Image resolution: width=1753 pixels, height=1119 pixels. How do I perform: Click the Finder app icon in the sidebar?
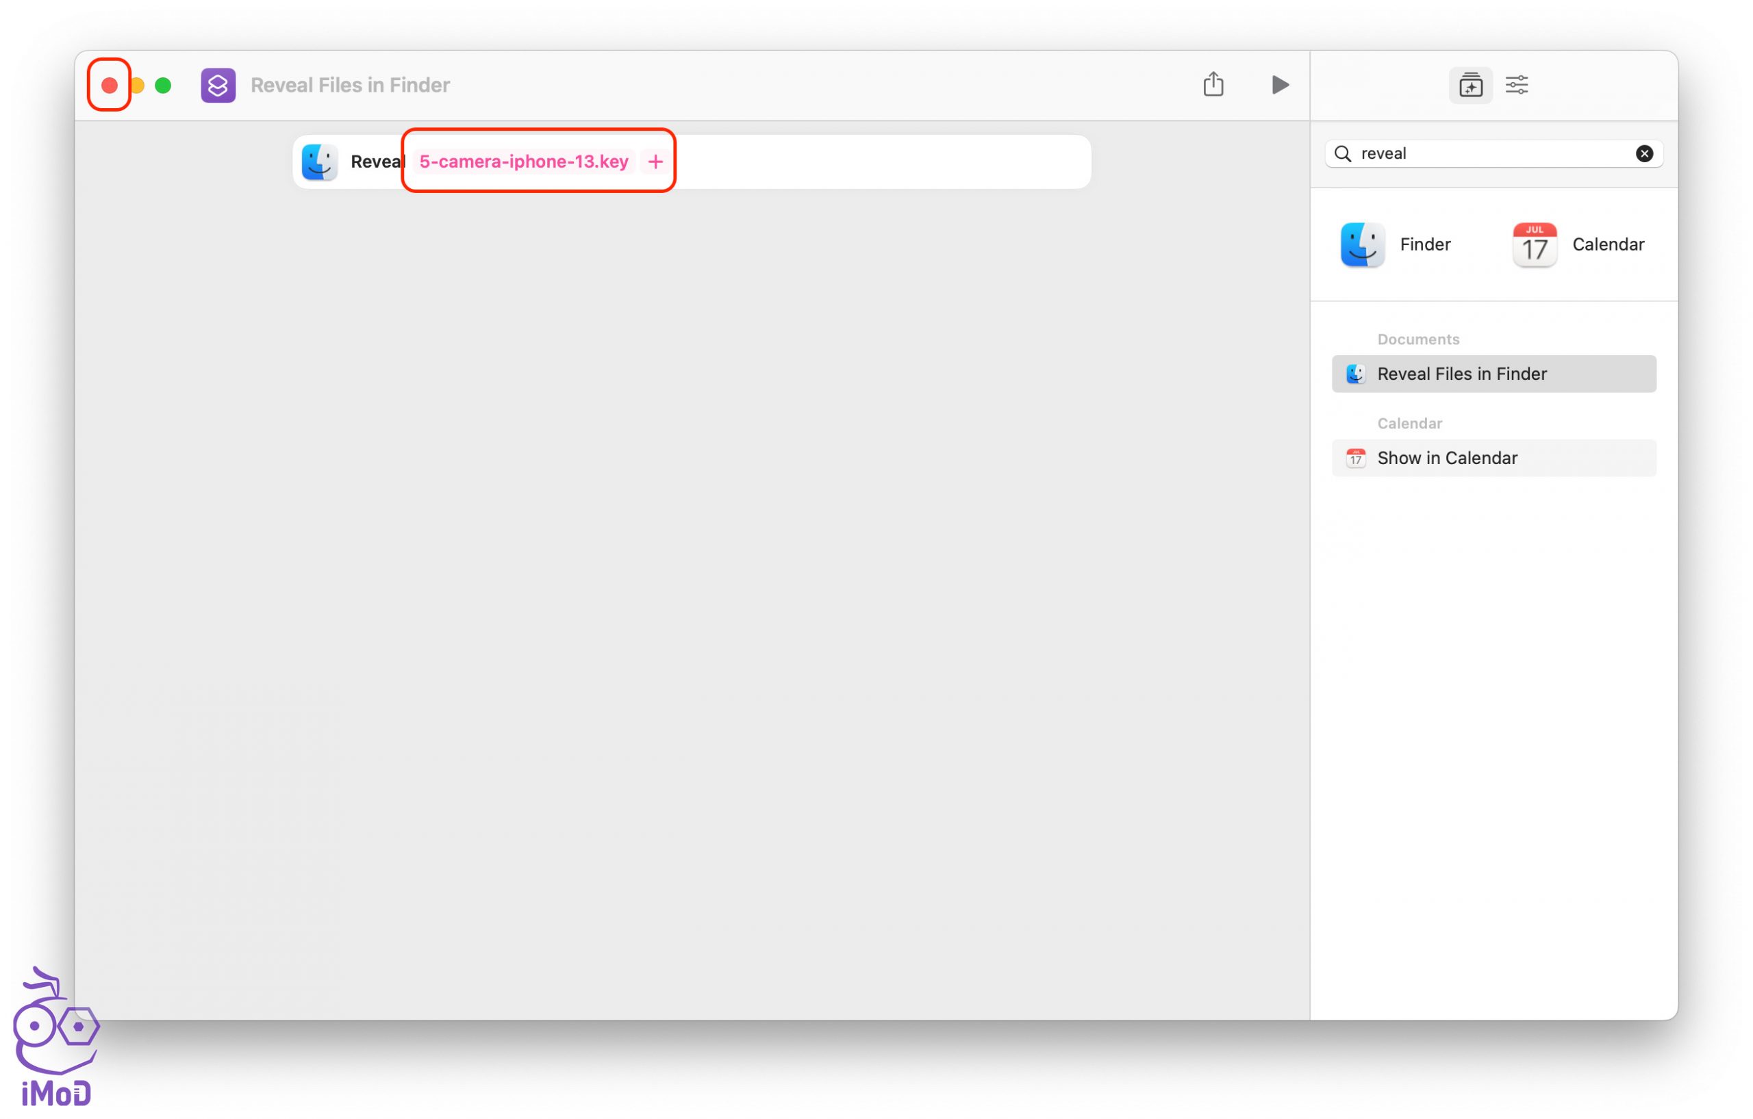click(1362, 244)
